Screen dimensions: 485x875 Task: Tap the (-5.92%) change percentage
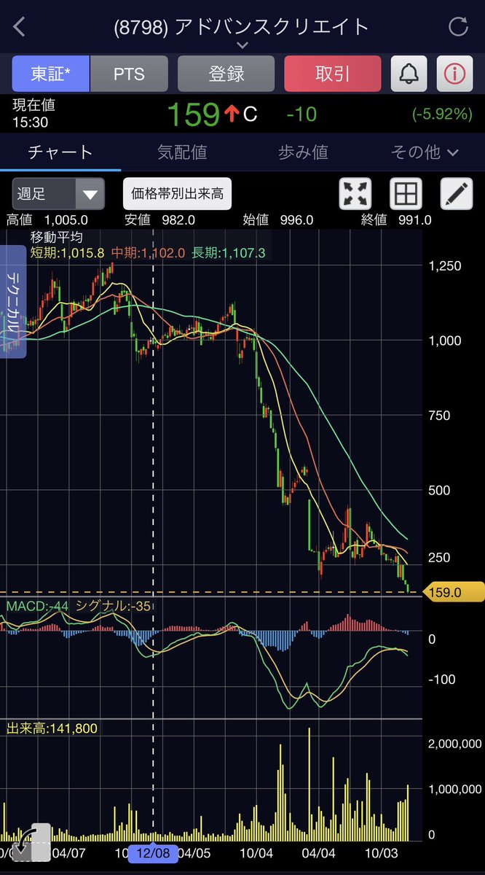[442, 114]
